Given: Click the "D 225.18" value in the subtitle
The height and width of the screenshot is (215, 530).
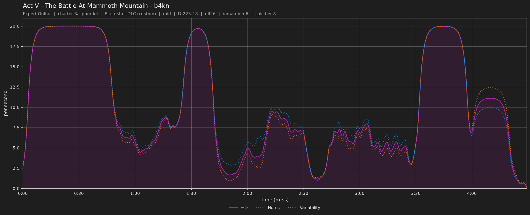Looking at the screenshot, I should click(x=188, y=14).
